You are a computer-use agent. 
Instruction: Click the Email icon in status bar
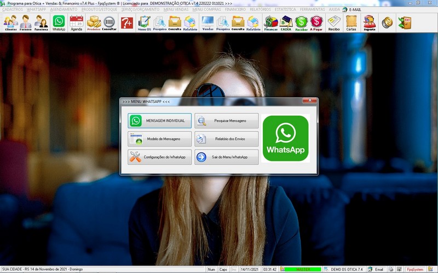[376, 269]
